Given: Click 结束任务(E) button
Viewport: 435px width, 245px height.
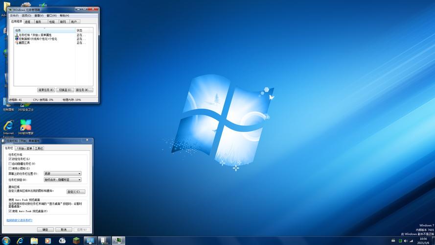Looking at the screenshot, I should click(46, 90).
